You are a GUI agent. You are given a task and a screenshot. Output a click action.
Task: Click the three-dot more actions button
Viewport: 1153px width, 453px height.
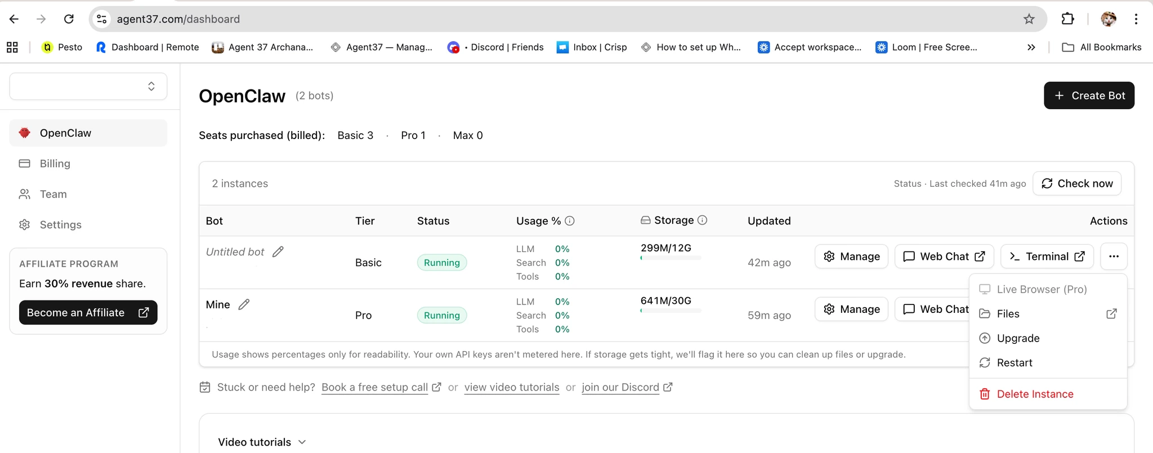pyautogui.click(x=1114, y=256)
